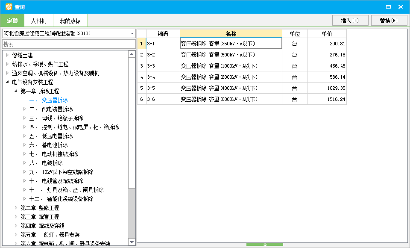Select 十一、灯具及箱、盘、闸具拆除 item
Screen dimensions: 410x248
point(67,189)
